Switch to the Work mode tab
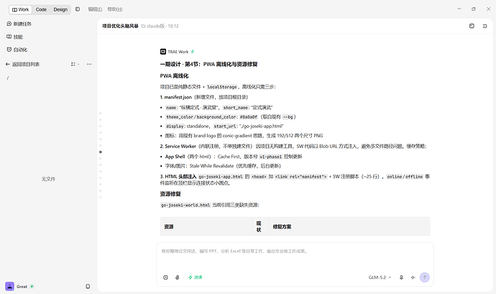The image size is (496, 294). pos(21,9)
